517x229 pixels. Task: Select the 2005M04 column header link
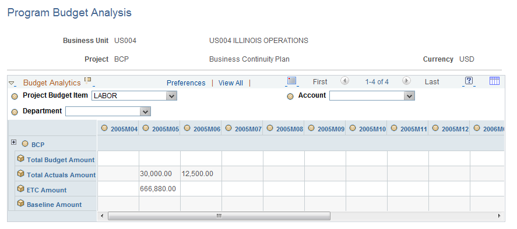pos(124,129)
